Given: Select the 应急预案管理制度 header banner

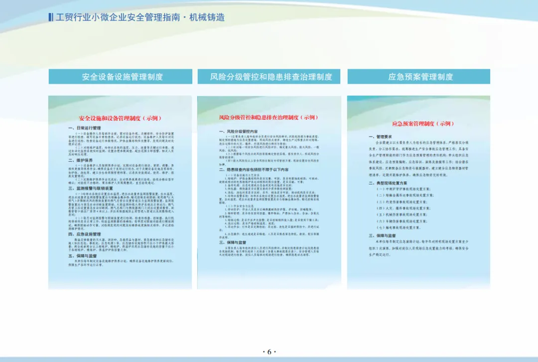Looking at the screenshot, I should point(418,77).
